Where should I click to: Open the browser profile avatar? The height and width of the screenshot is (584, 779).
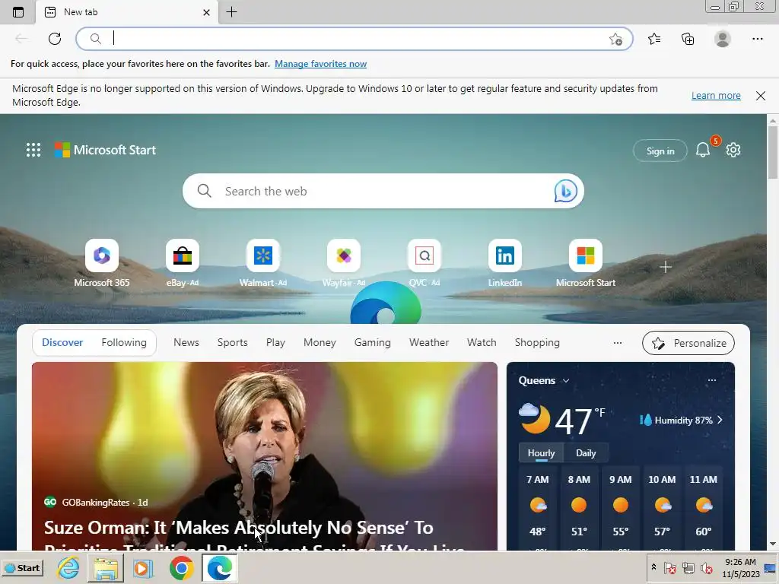723,39
